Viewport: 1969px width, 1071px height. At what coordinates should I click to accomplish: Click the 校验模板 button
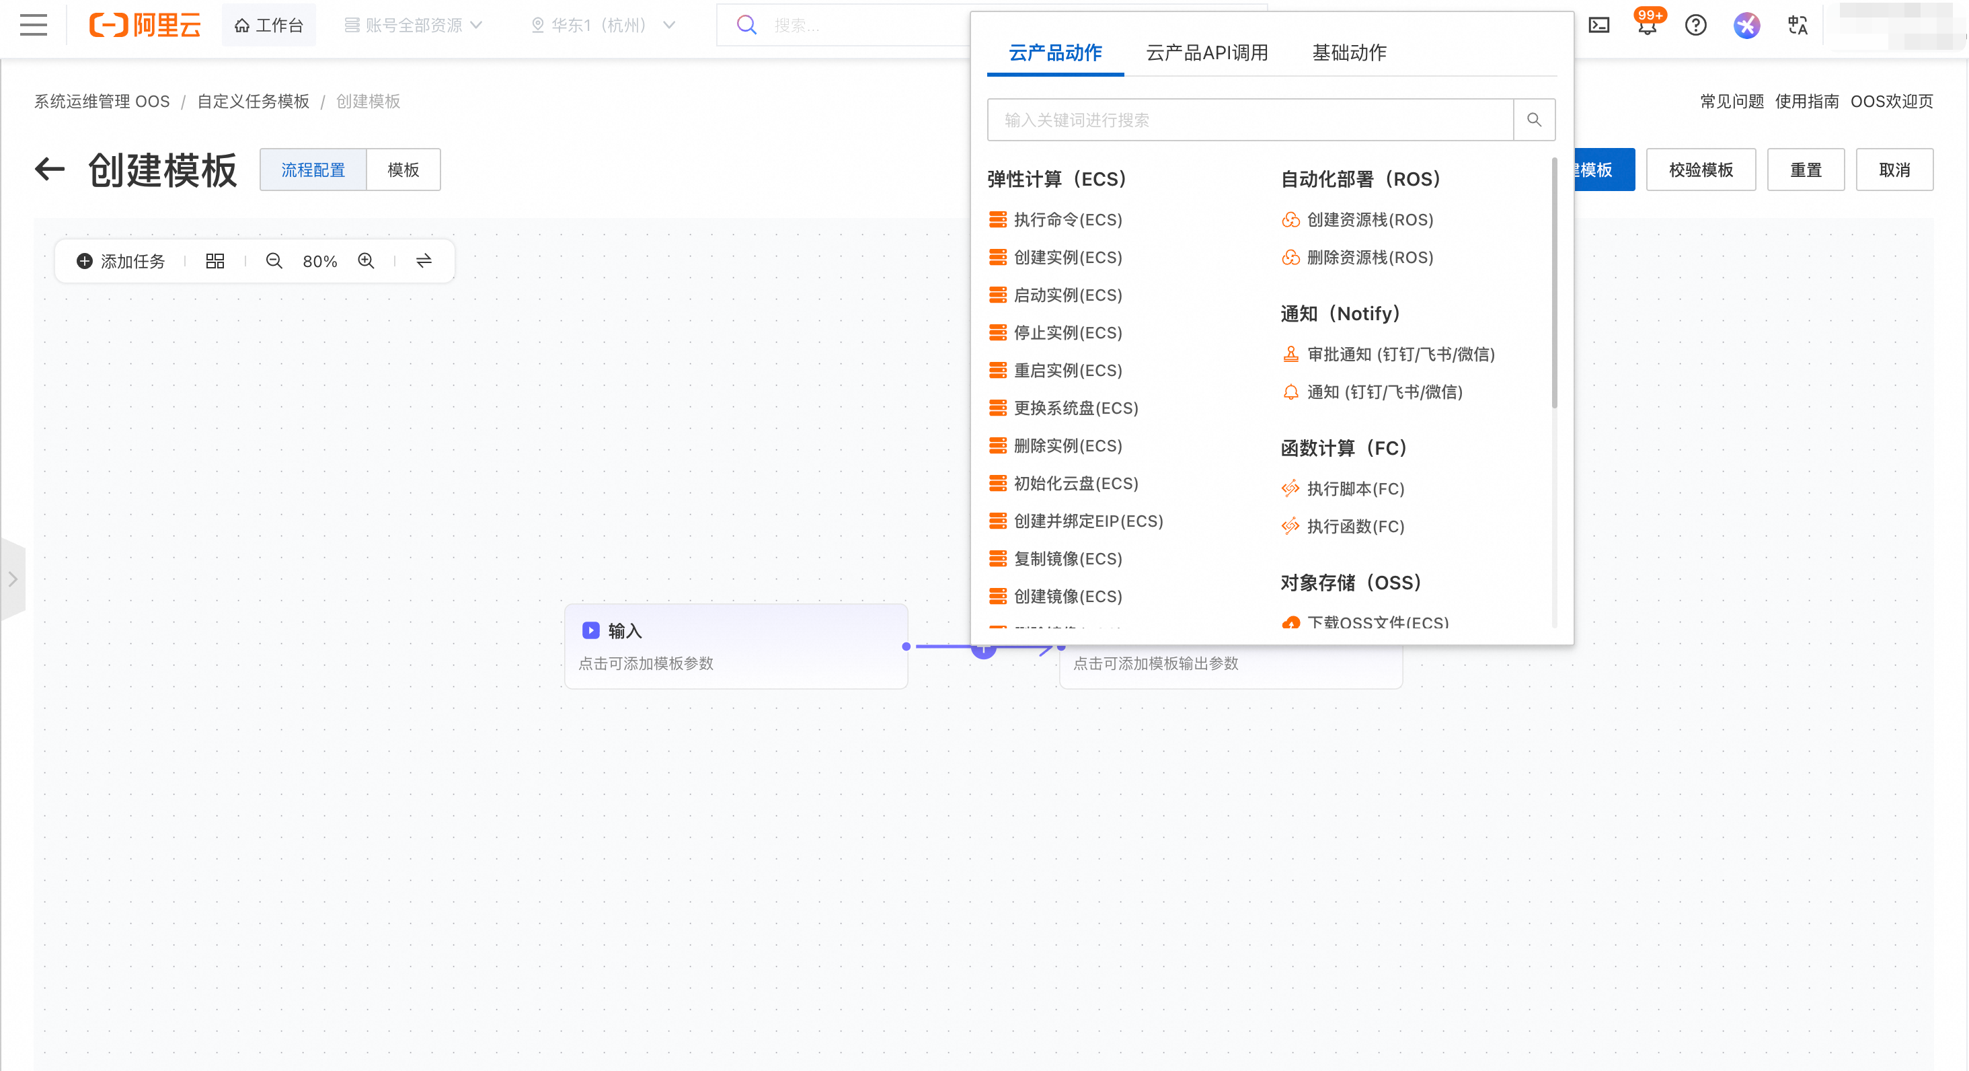pyautogui.click(x=1701, y=170)
